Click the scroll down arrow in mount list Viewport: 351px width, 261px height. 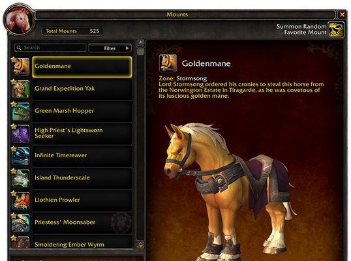tap(140, 245)
